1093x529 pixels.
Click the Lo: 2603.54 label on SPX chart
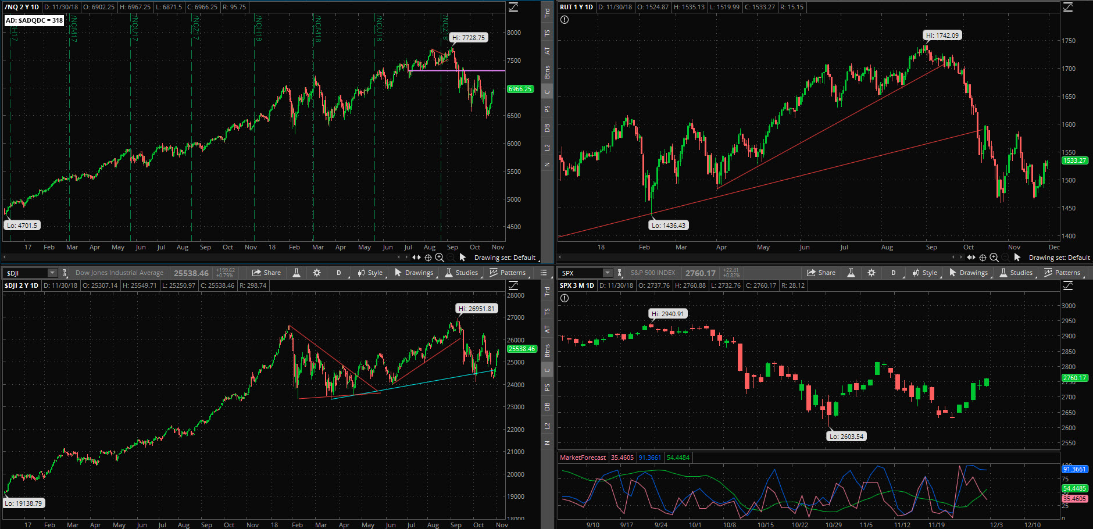point(846,436)
